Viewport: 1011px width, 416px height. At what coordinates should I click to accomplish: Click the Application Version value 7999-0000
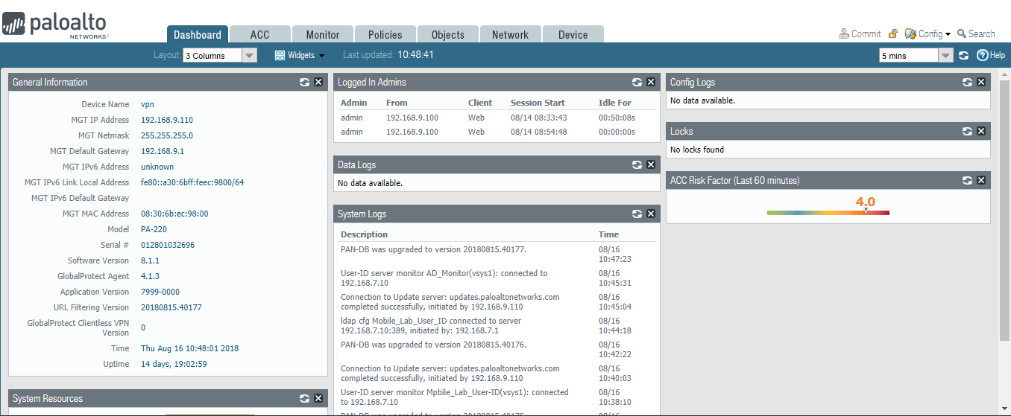pyautogui.click(x=160, y=292)
